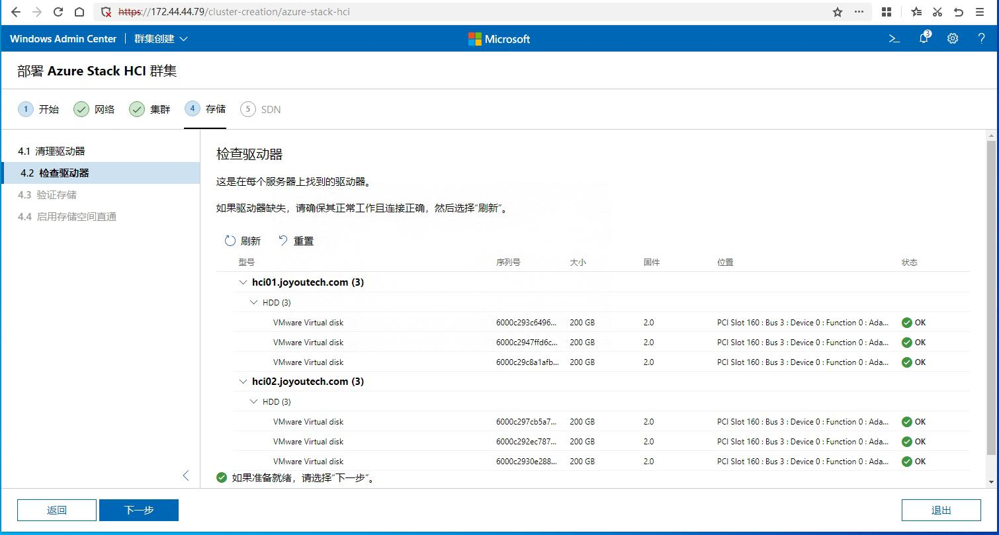
Task: Bookmark this page with the star icon
Action: (838, 12)
